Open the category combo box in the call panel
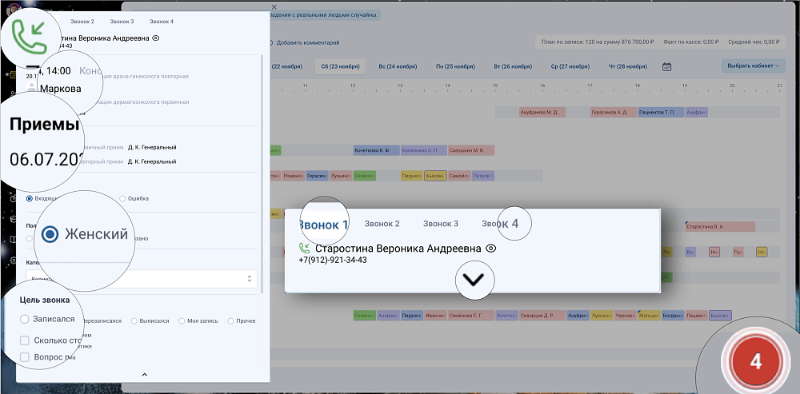This screenshot has height=394, width=800. tap(140, 278)
